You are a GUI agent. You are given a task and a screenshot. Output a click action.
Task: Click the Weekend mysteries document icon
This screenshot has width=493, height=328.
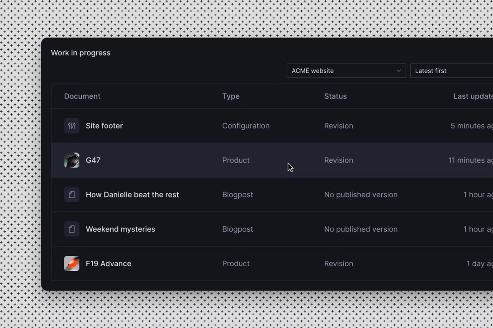pyautogui.click(x=71, y=229)
